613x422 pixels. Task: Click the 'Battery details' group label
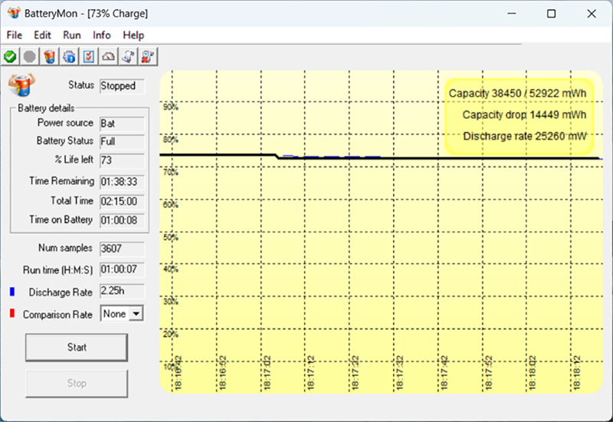click(46, 108)
